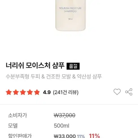Screen dimensions: 138x138
Task: Click the third rating star
Action: pyautogui.click(x=23, y=92)
